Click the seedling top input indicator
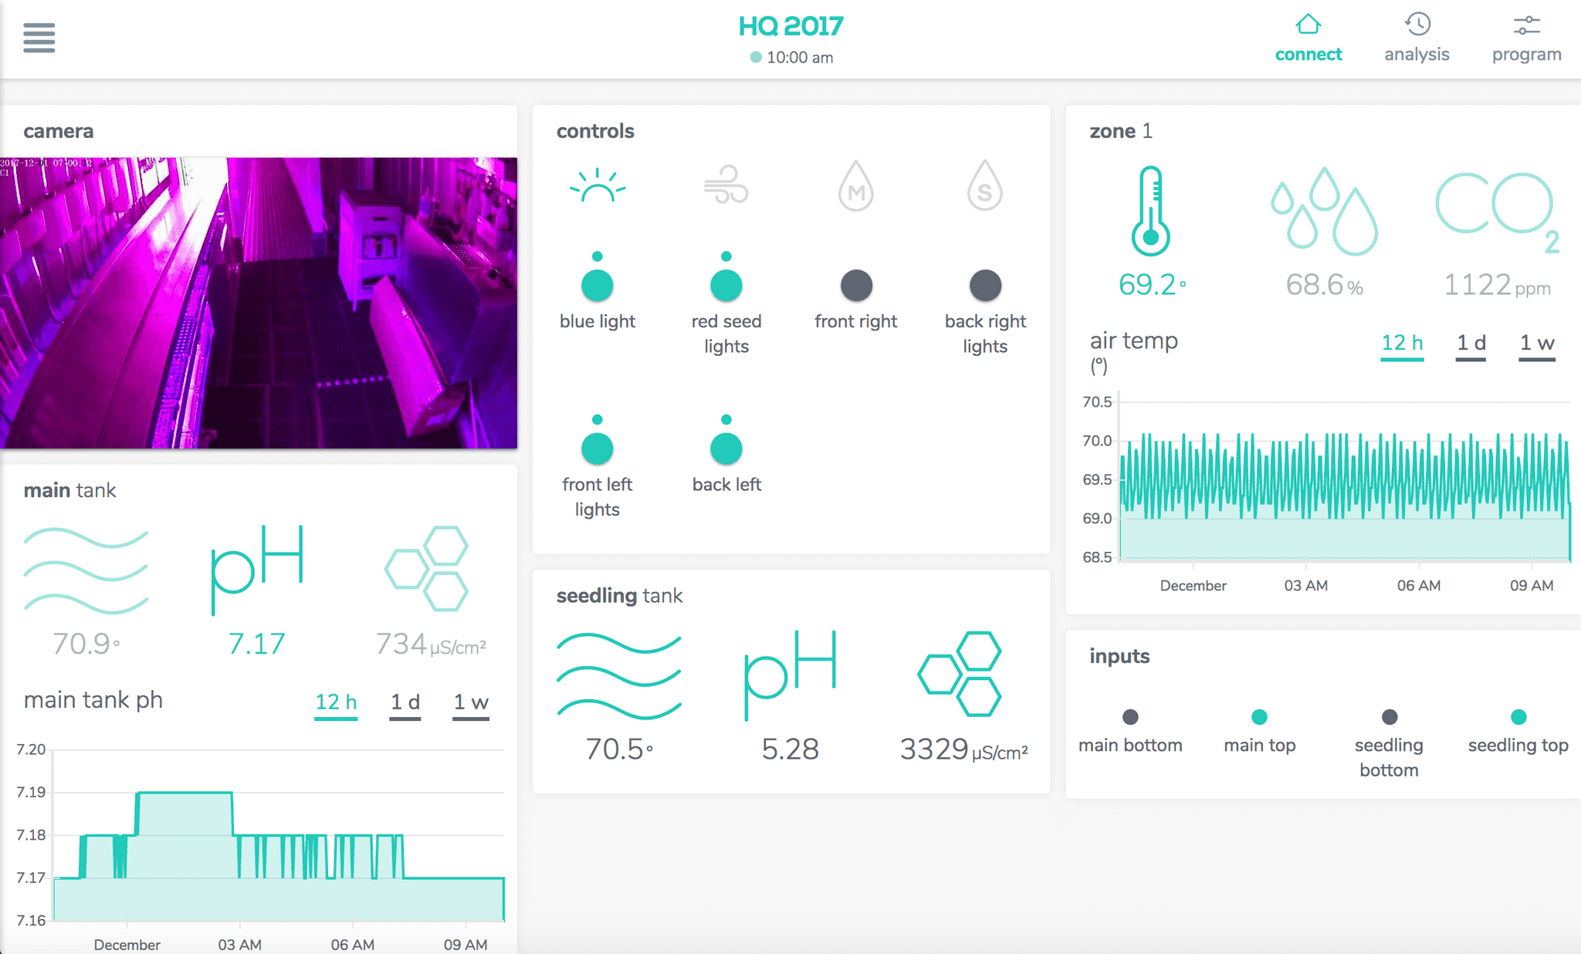1581x954 pixels. (x=1518, y=717)
